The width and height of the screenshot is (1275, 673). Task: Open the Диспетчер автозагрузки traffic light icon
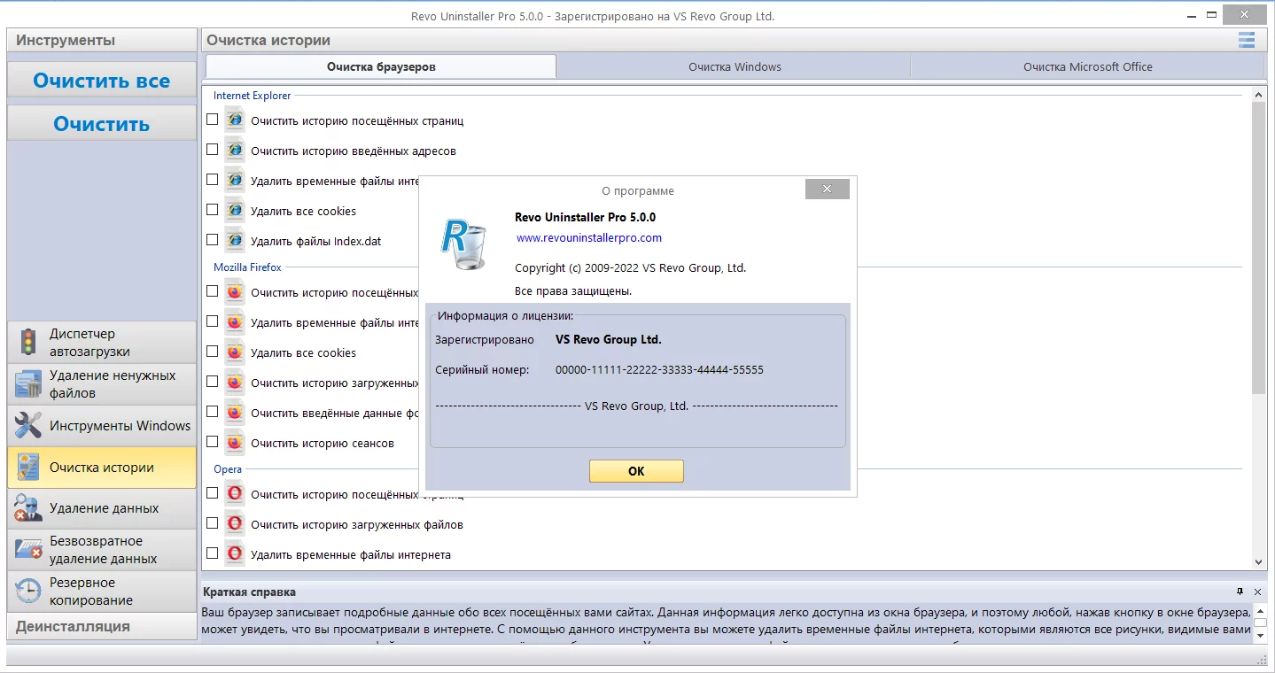pos(28,342)
